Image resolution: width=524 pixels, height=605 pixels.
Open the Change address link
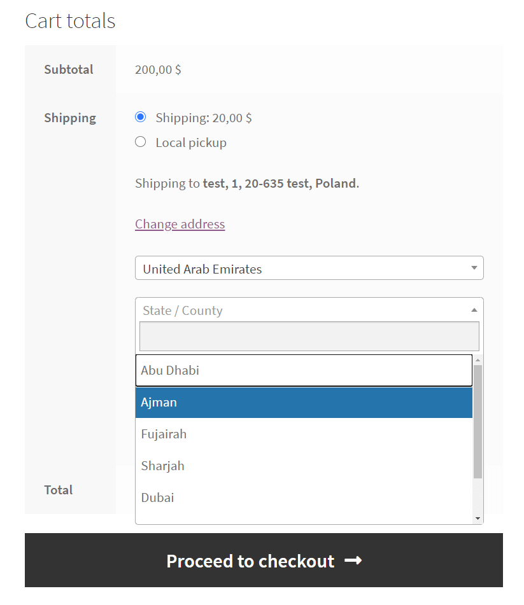(x=180, y=224)
